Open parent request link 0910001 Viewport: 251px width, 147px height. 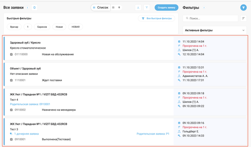30,104
